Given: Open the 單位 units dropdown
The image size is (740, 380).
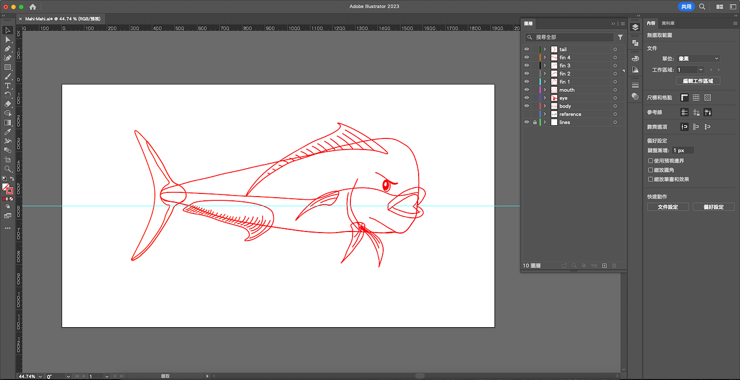Looking at the screenshot, I should point(699,59).
